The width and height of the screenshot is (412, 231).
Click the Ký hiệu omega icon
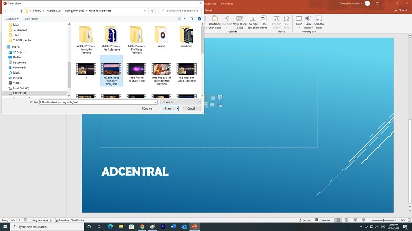[x=286, y=19]
